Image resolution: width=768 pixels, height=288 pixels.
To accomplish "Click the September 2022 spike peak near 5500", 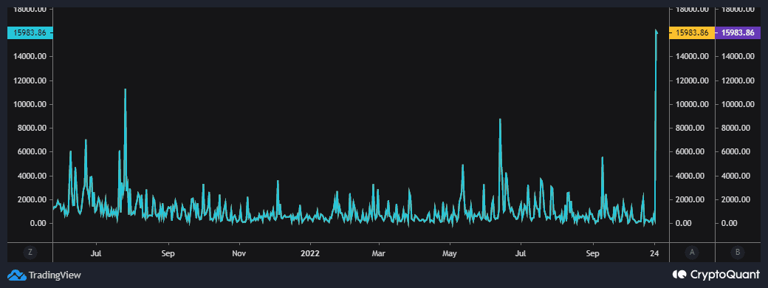I will [602, 158].
